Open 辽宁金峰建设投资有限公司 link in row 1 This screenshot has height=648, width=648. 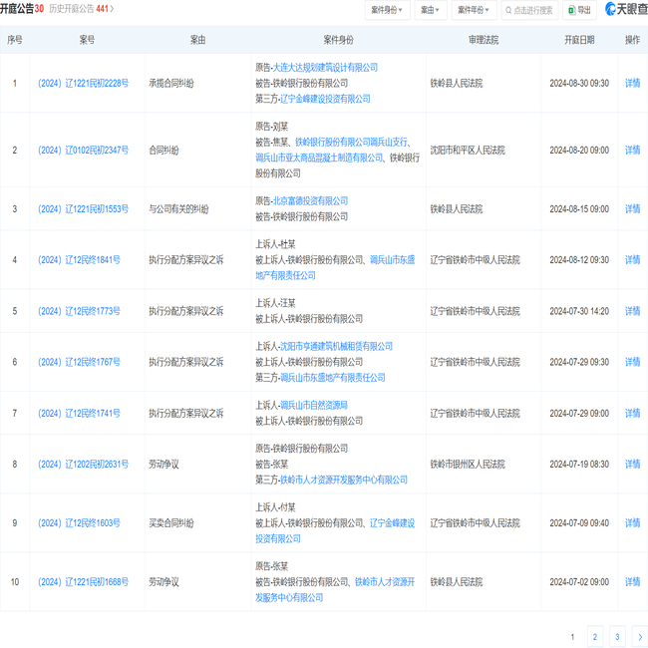(x=325, y=99)
